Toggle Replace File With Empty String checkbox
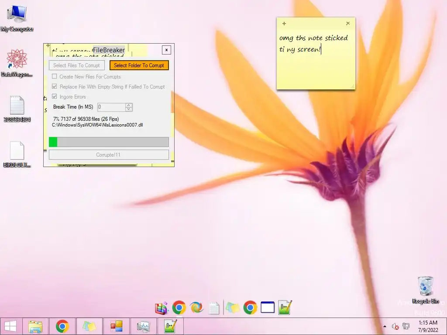 tap(55, 86)
